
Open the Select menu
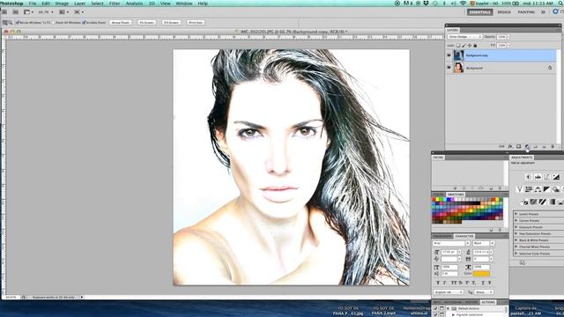tap(97, 4)
